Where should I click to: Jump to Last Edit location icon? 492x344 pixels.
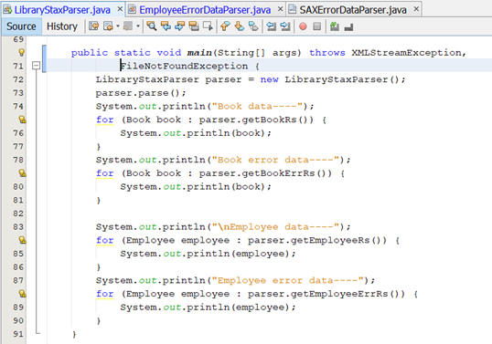point(93,26)
